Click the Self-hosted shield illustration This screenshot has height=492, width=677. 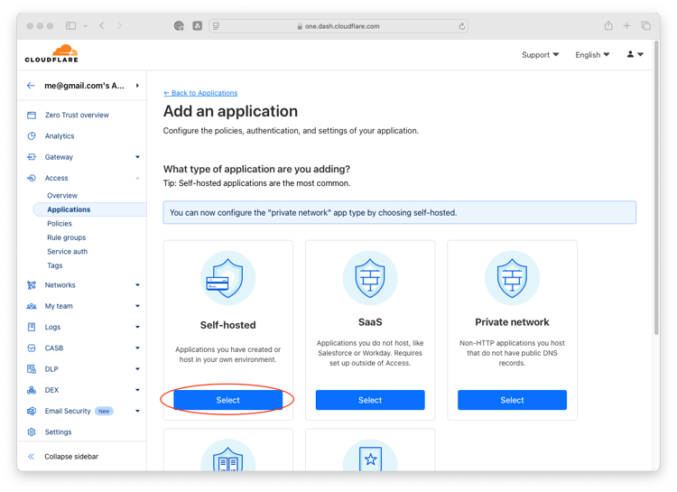pyautogui.click(x=228, y=278)
